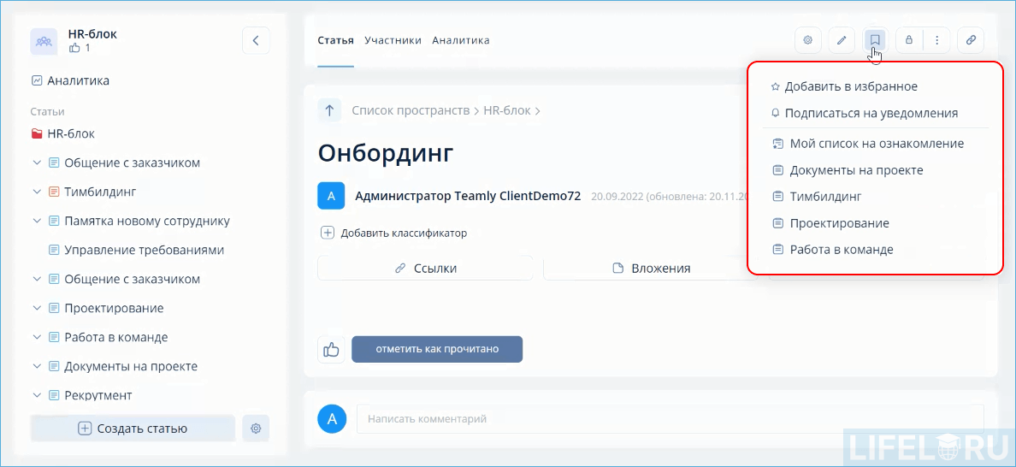The image size is (1016, 467).
Task: Open Памятка новому сотруднику article
Action: point(147,221)
